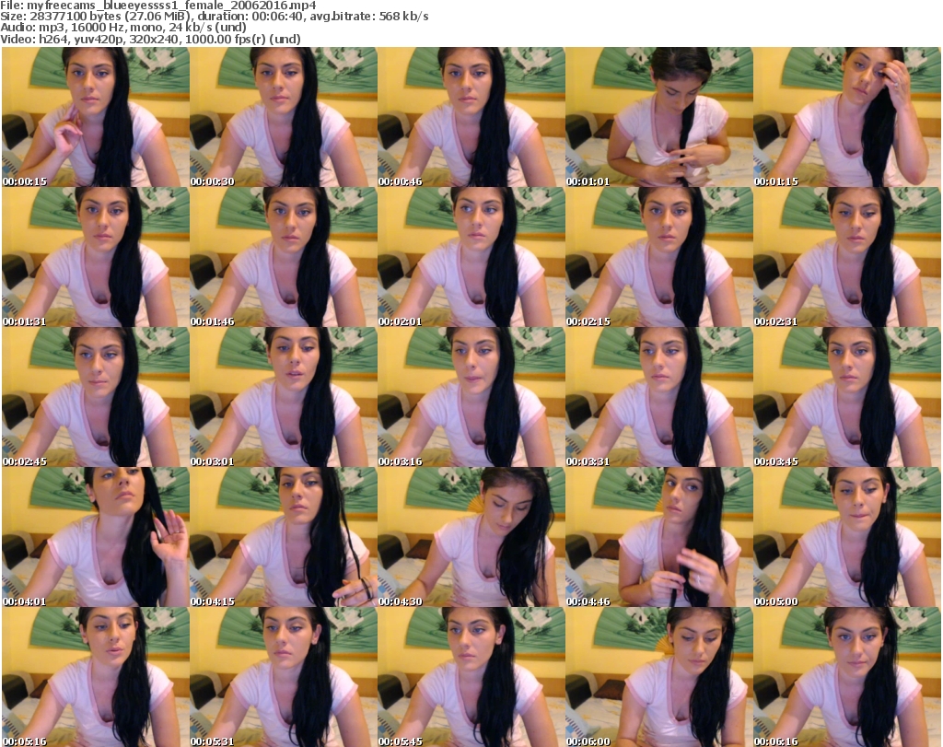This screenshot has width=943, height=747.
Task: Select the thumbnail stamped 00:01:01
Action: coord(659,117)
